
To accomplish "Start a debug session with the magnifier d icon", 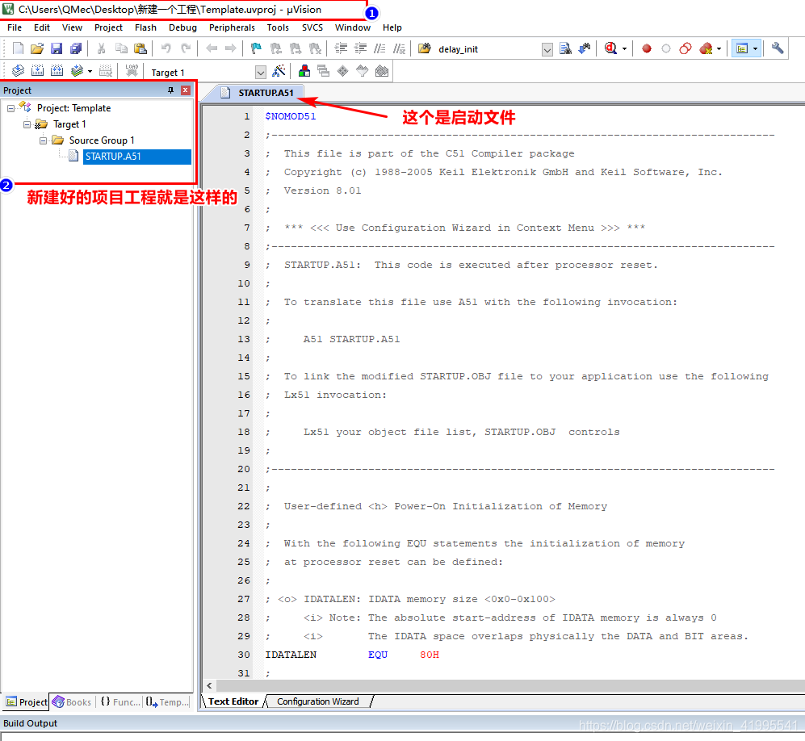I will coord(610,48).
